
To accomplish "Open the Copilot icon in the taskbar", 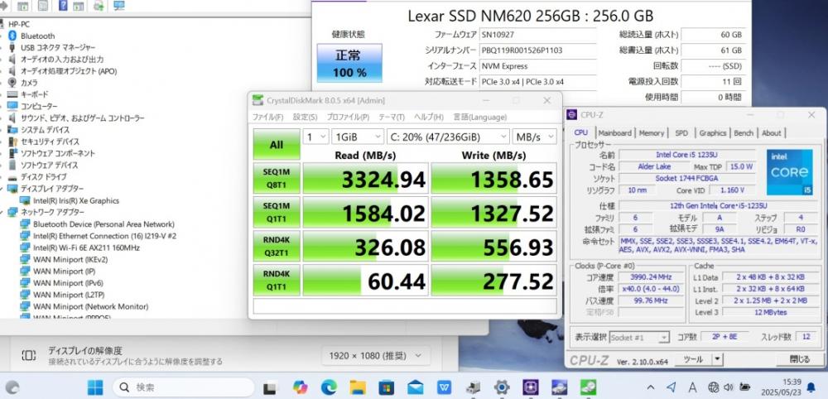I will (x=300, y=387).
